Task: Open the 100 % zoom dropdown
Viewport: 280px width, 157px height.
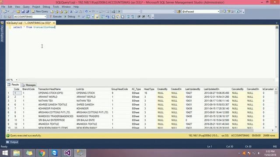Action: click(17, 80)
